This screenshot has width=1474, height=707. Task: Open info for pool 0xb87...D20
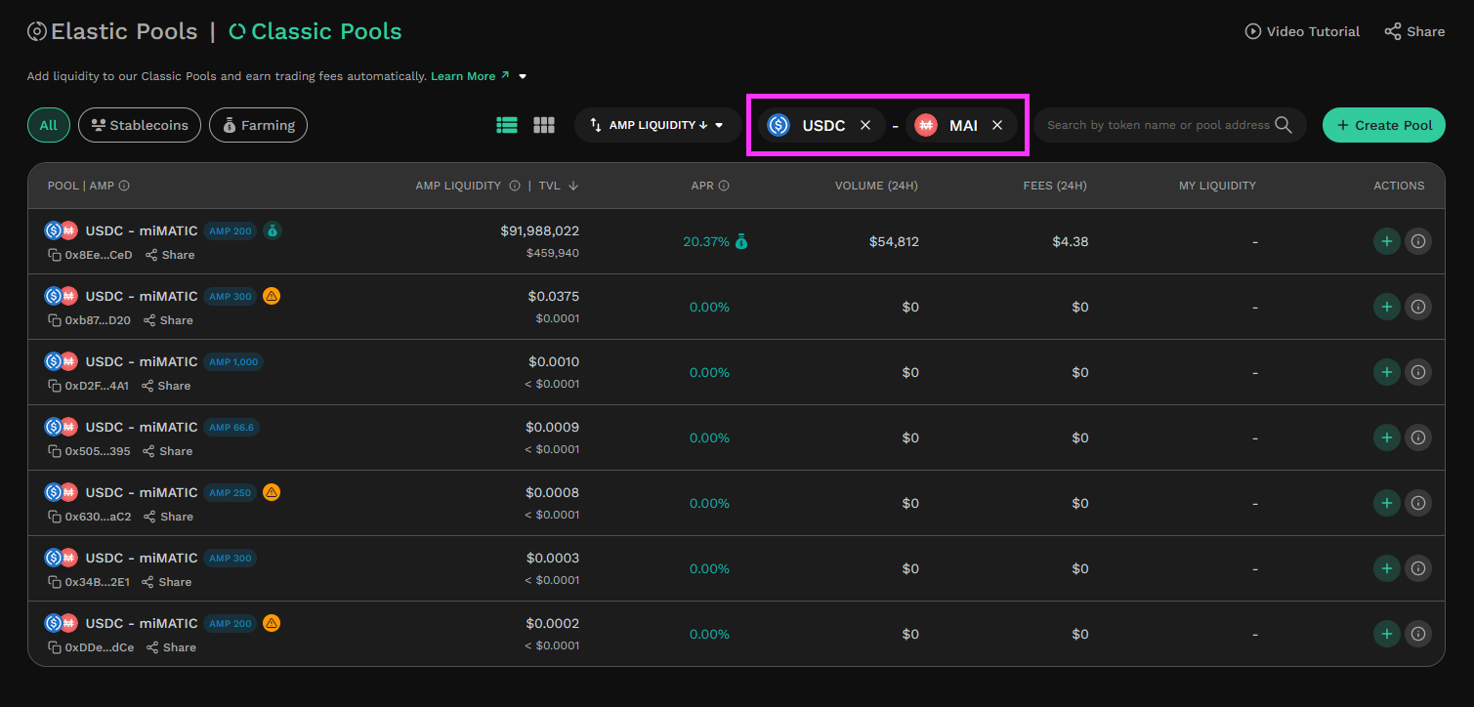click(x=1418, y=307)
